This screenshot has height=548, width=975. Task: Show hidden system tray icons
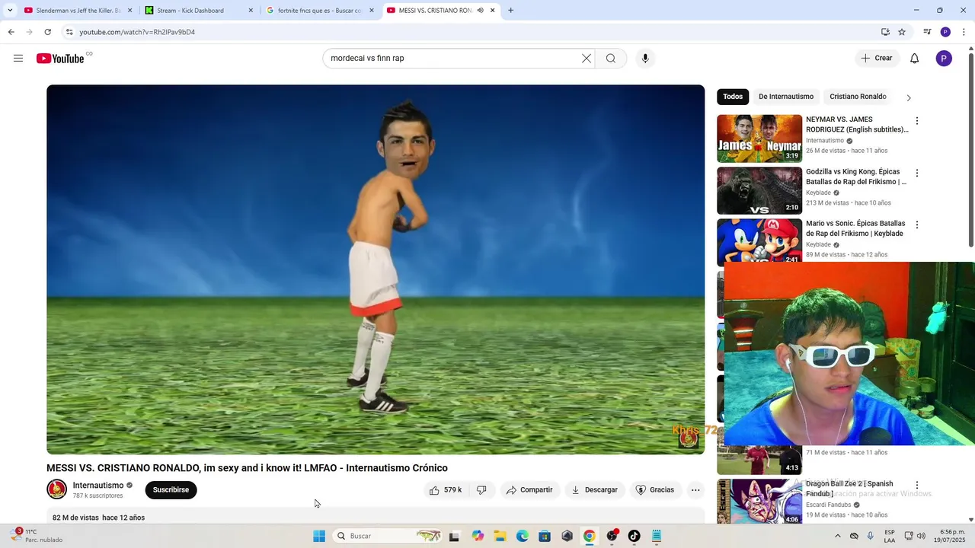838,536
